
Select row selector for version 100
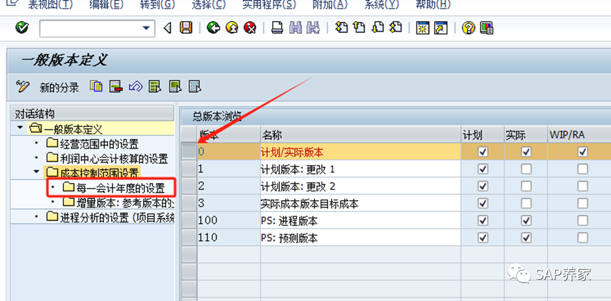[x=189, y=220]
